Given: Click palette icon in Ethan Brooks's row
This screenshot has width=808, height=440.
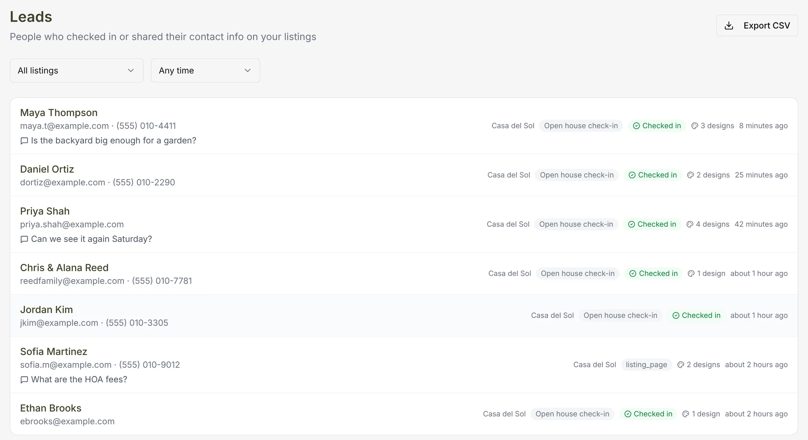Looking at the screenshot, I should tap(686, 414).
